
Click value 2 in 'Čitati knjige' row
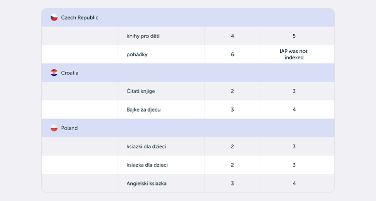tap(232, 91)
